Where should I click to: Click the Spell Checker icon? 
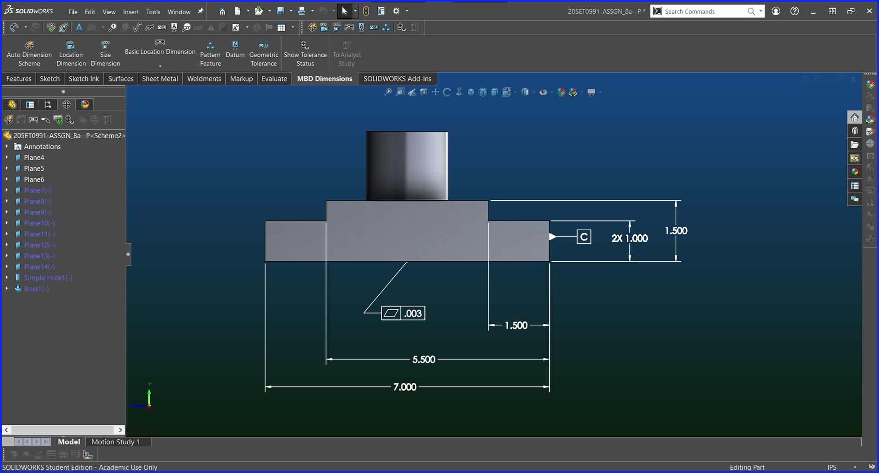tap(51, 27)
